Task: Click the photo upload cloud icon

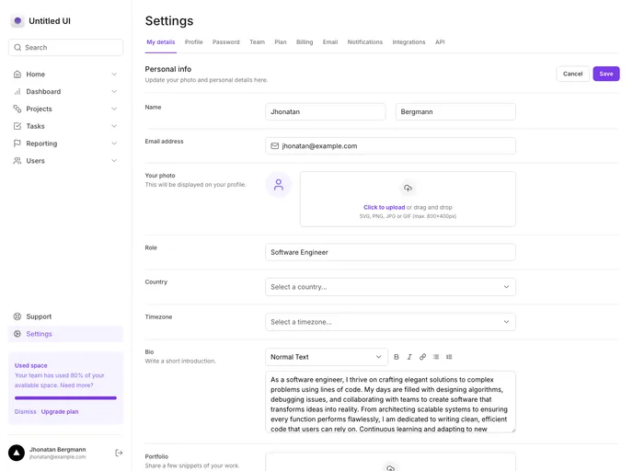Action: [408, 188]
